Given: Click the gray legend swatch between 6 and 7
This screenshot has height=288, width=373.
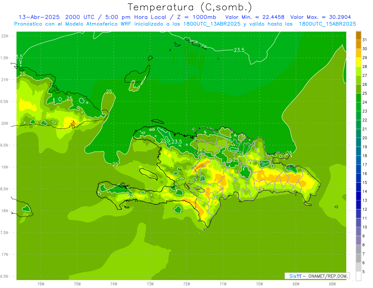Looking at the screenshot, I should click(x=358, y=258).
